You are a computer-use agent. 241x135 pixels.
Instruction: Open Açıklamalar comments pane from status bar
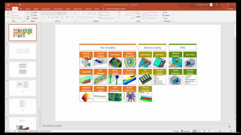(x=186, y=131)
